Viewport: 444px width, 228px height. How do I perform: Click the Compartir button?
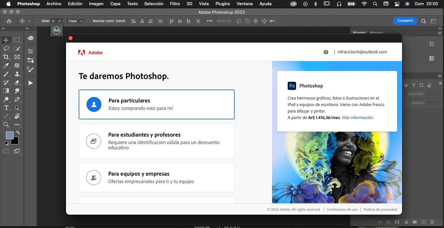point(405,21)
